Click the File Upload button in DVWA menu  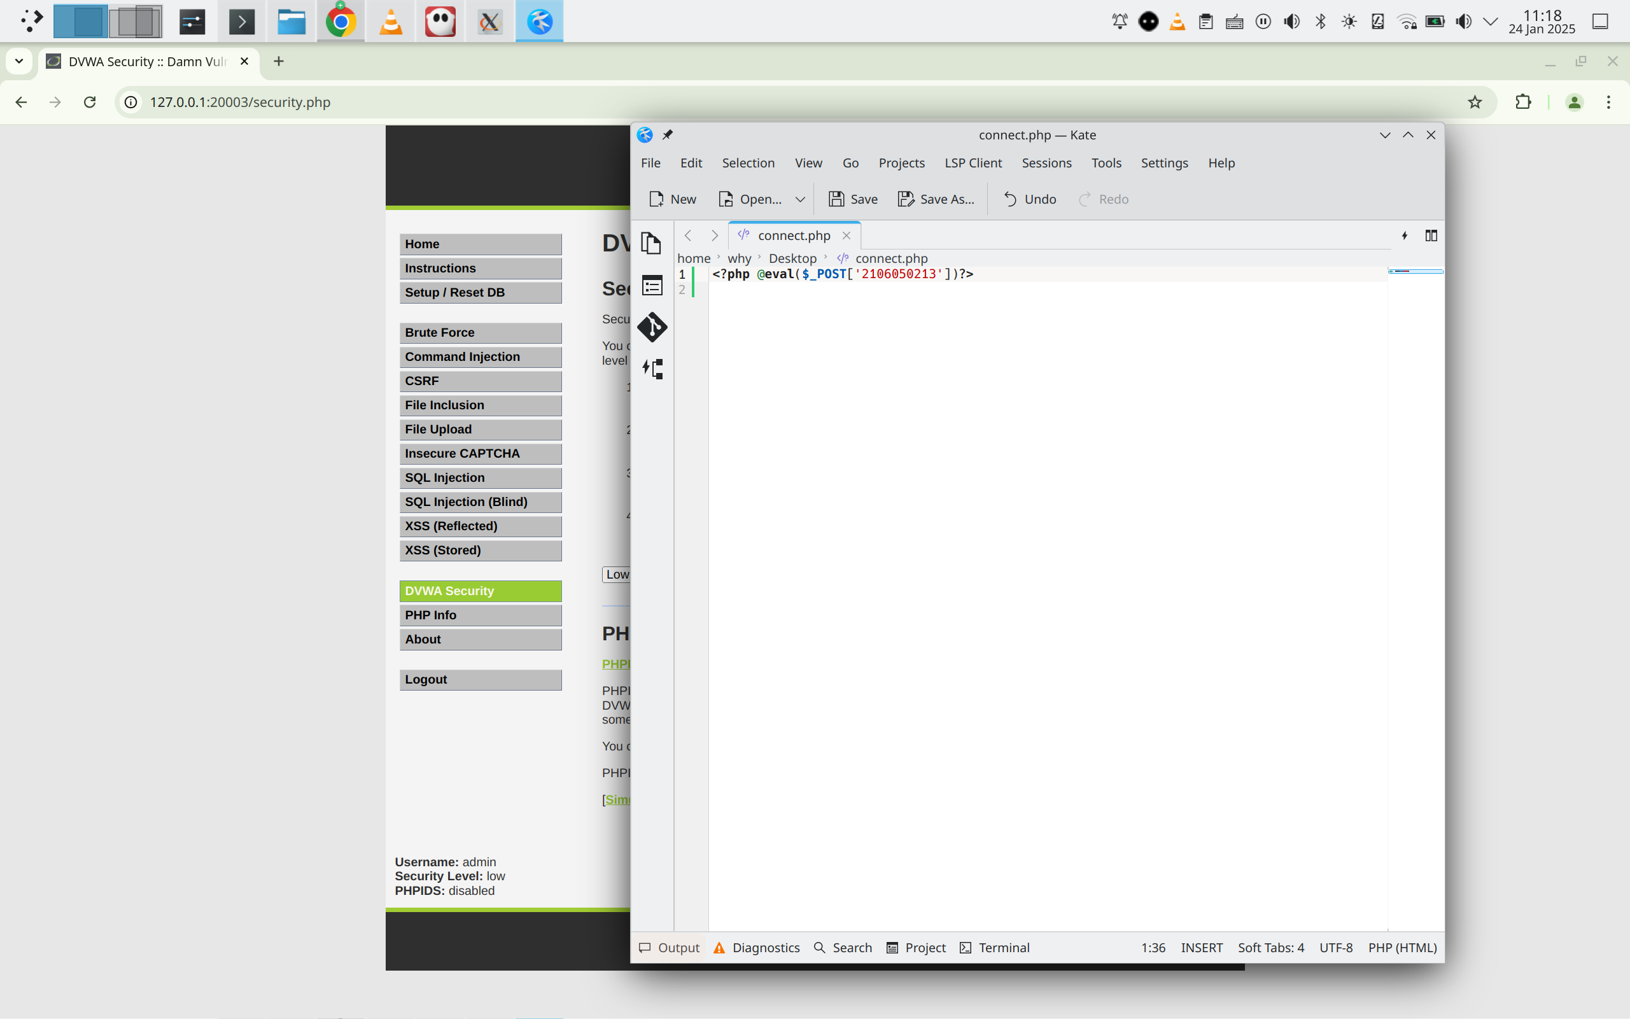coord(480,429)
